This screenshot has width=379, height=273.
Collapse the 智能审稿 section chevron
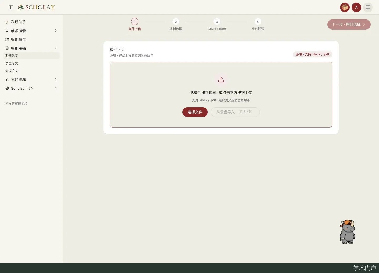tap(56, 48)
